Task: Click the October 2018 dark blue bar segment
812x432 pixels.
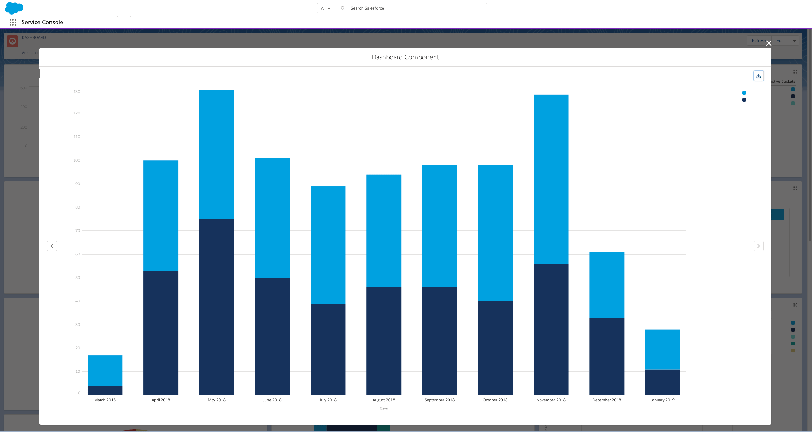Action: (495, 348)
